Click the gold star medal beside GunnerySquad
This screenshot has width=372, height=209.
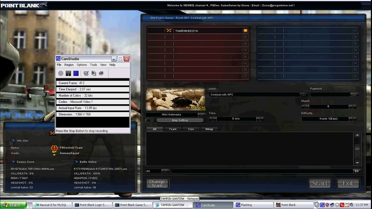(x=54, y=153)
